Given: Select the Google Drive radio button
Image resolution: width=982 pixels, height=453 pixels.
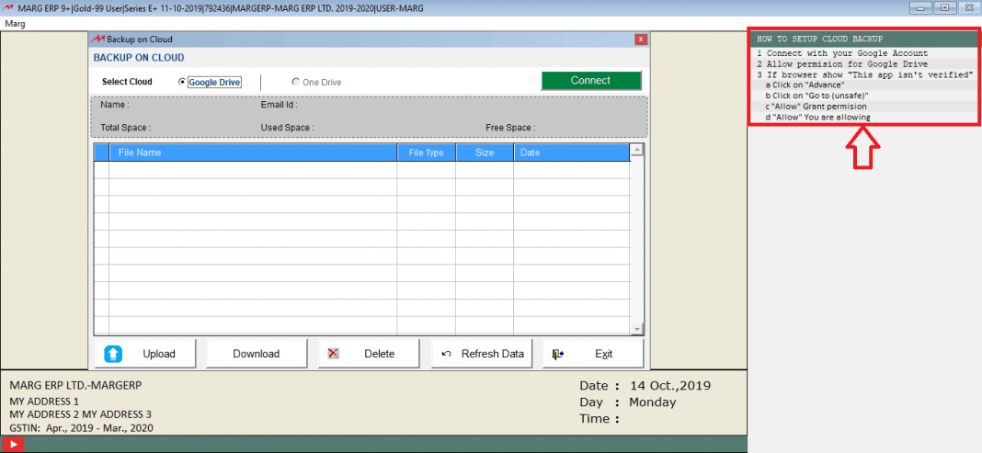Looking at the screenshot, I should coord(182,82).
